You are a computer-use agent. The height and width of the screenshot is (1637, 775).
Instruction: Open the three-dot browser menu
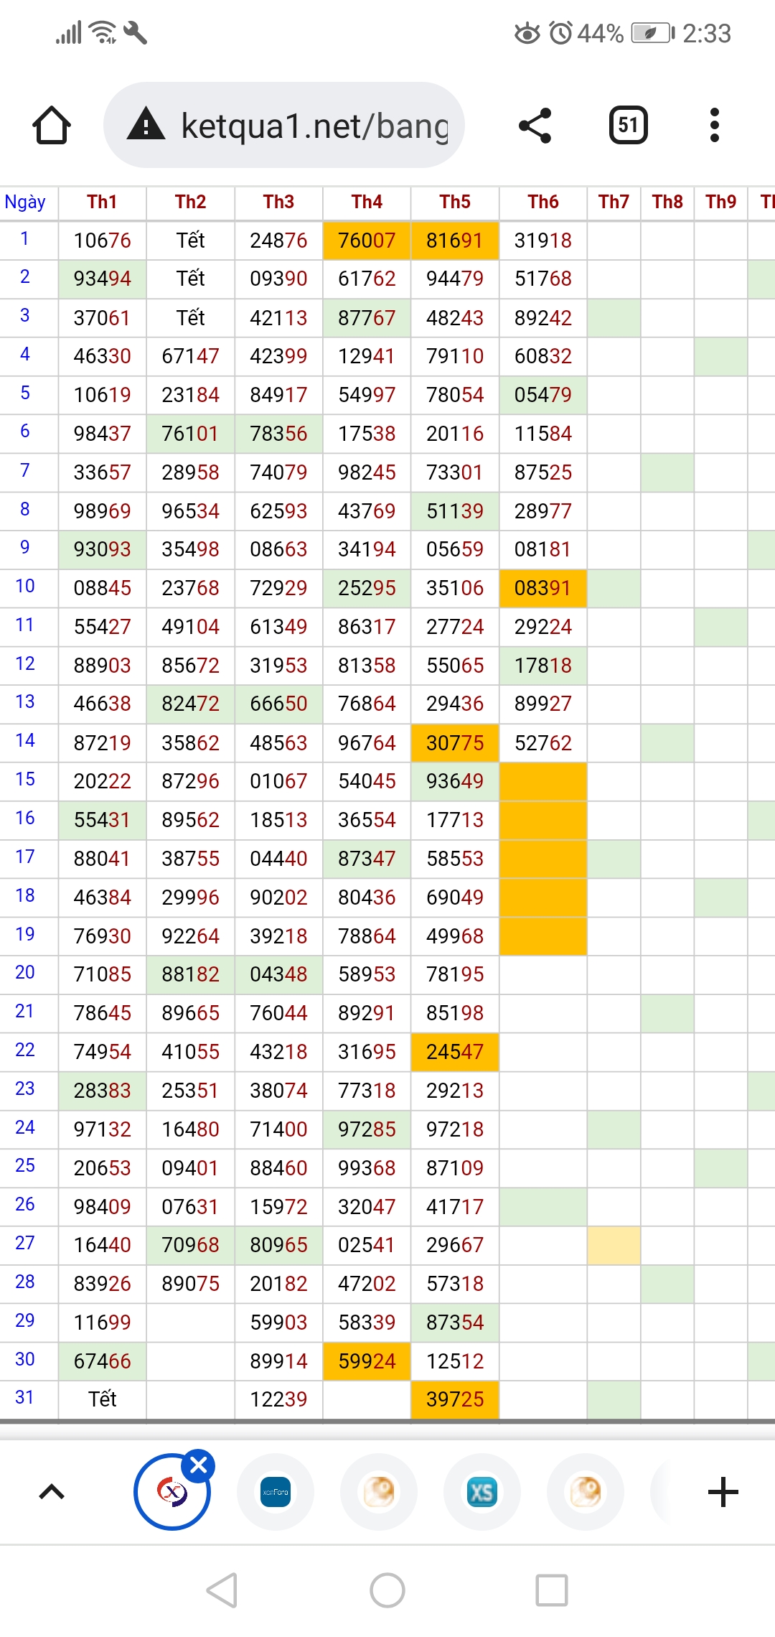714,126
